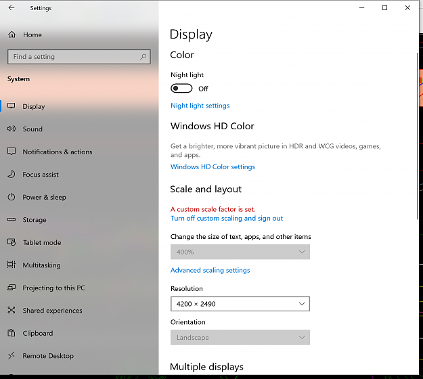Screen dimensions: 423x379
Task: Open Clipboard label in sidebar
Action: [x=38, y=333]
